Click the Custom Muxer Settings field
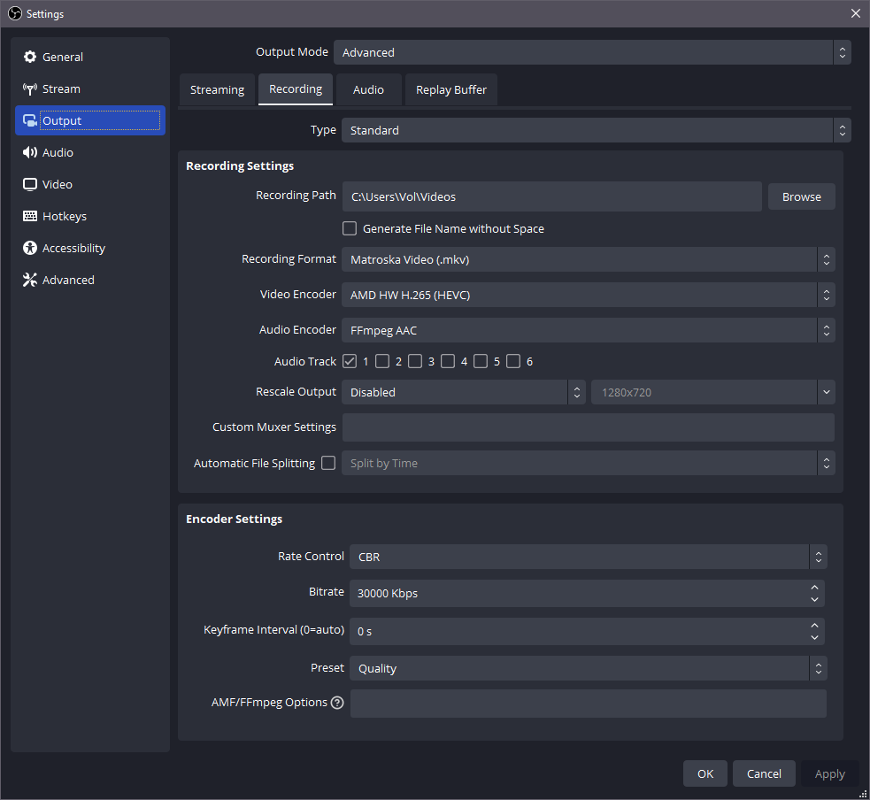Viewport: 870px width, 800px height. pyautogui.click(x=588, y=427)
